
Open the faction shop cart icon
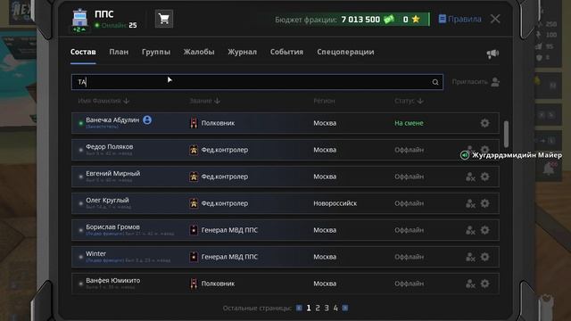pos(164,19)
